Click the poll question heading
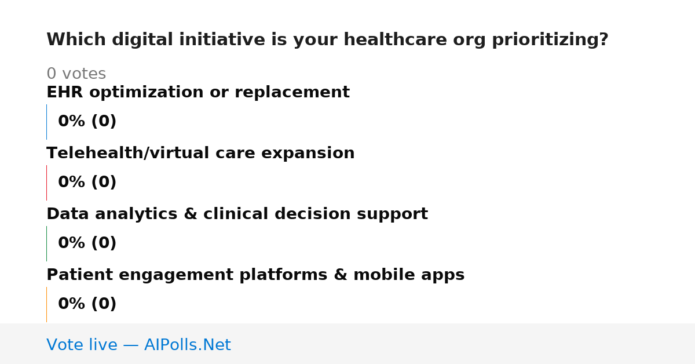 [327, 40]
